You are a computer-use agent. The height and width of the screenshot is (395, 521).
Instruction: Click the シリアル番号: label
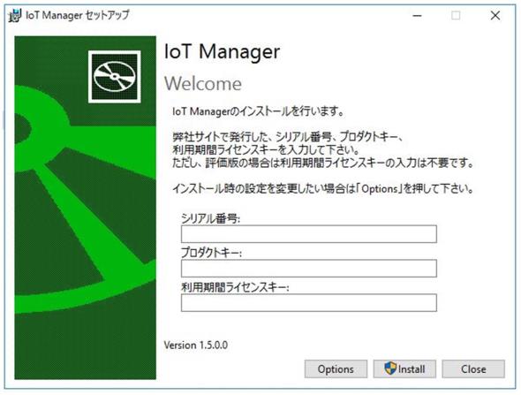(211, 218)
